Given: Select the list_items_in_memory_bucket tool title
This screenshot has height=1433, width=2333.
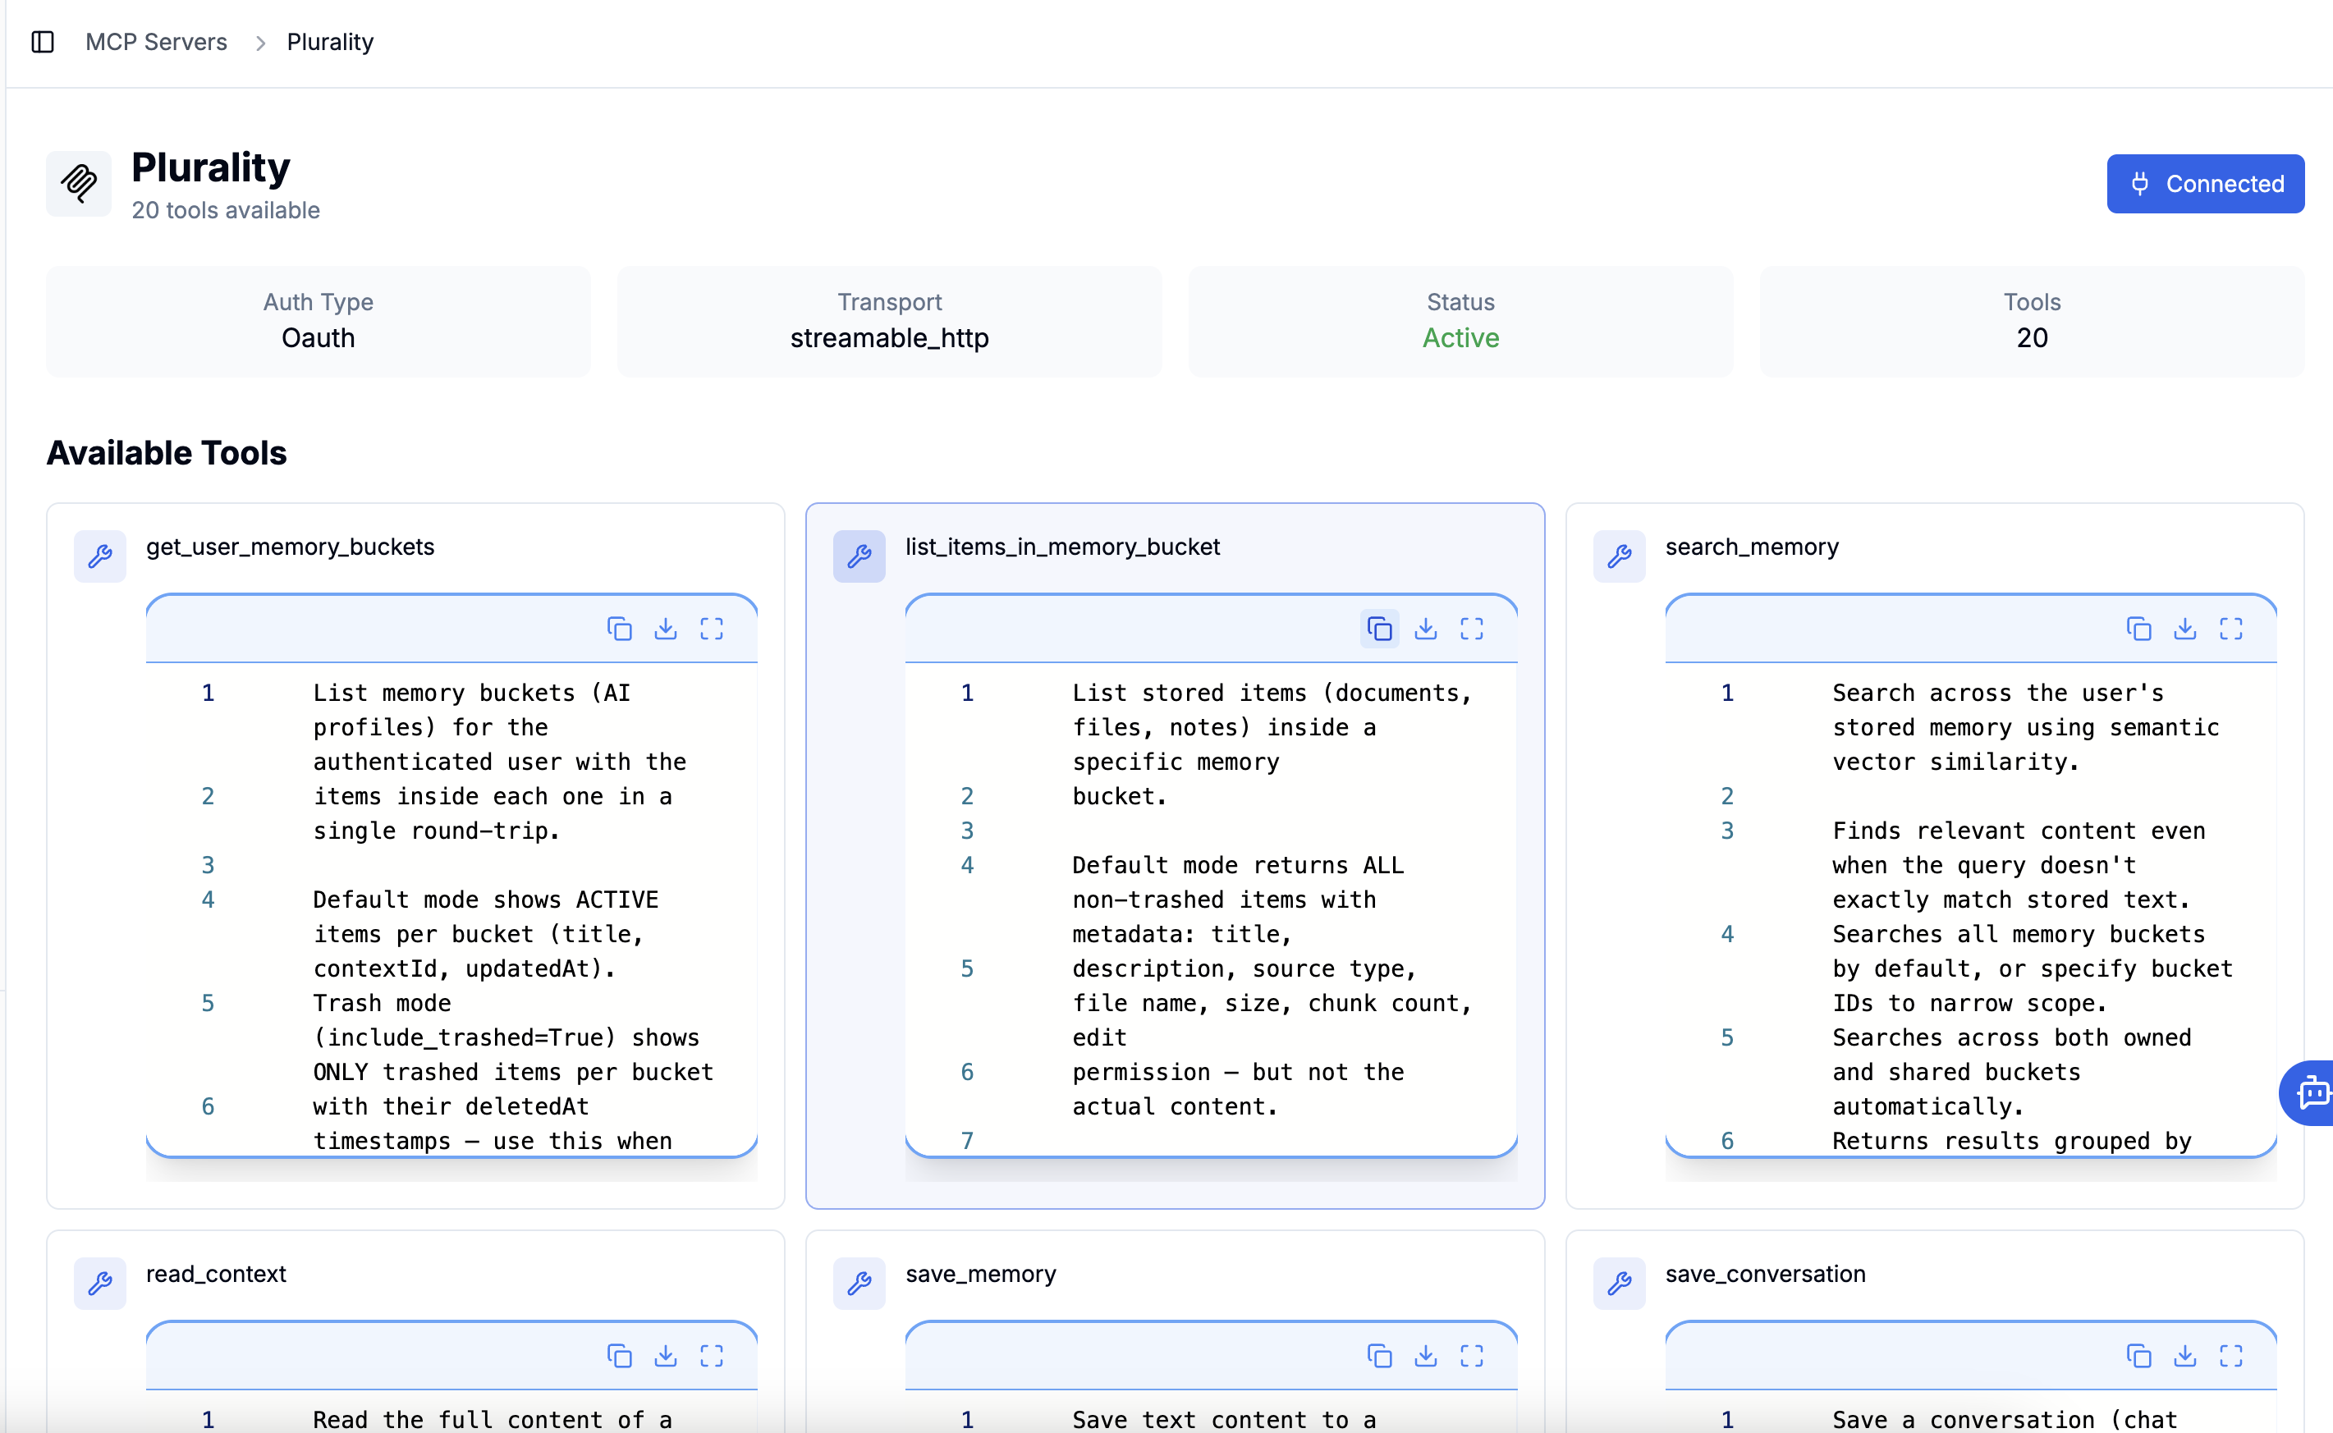Looking at the screenshot, I should click(x=1063, y=547).
